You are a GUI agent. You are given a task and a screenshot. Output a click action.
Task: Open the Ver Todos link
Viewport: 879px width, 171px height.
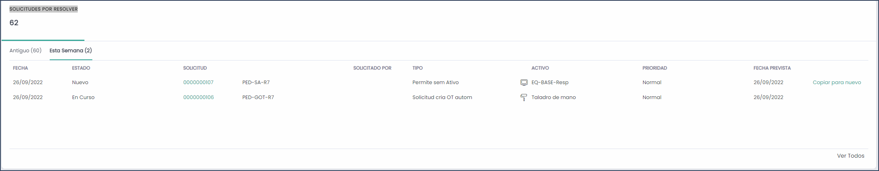point(851,156)
